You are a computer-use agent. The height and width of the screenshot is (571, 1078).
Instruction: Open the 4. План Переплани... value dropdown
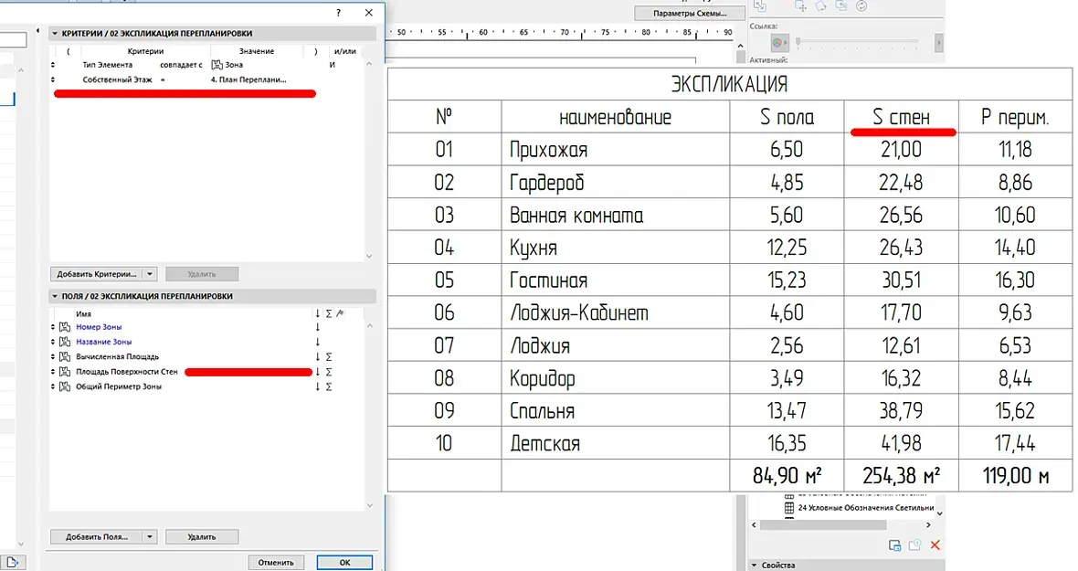tap(248, 79)
